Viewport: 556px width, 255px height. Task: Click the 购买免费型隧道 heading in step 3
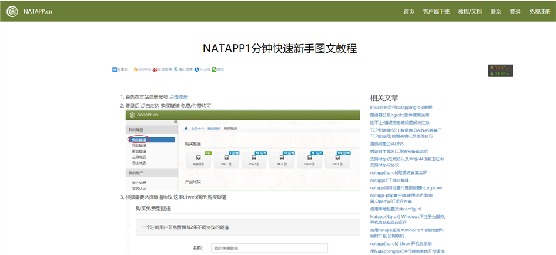(x=154, y=209)
